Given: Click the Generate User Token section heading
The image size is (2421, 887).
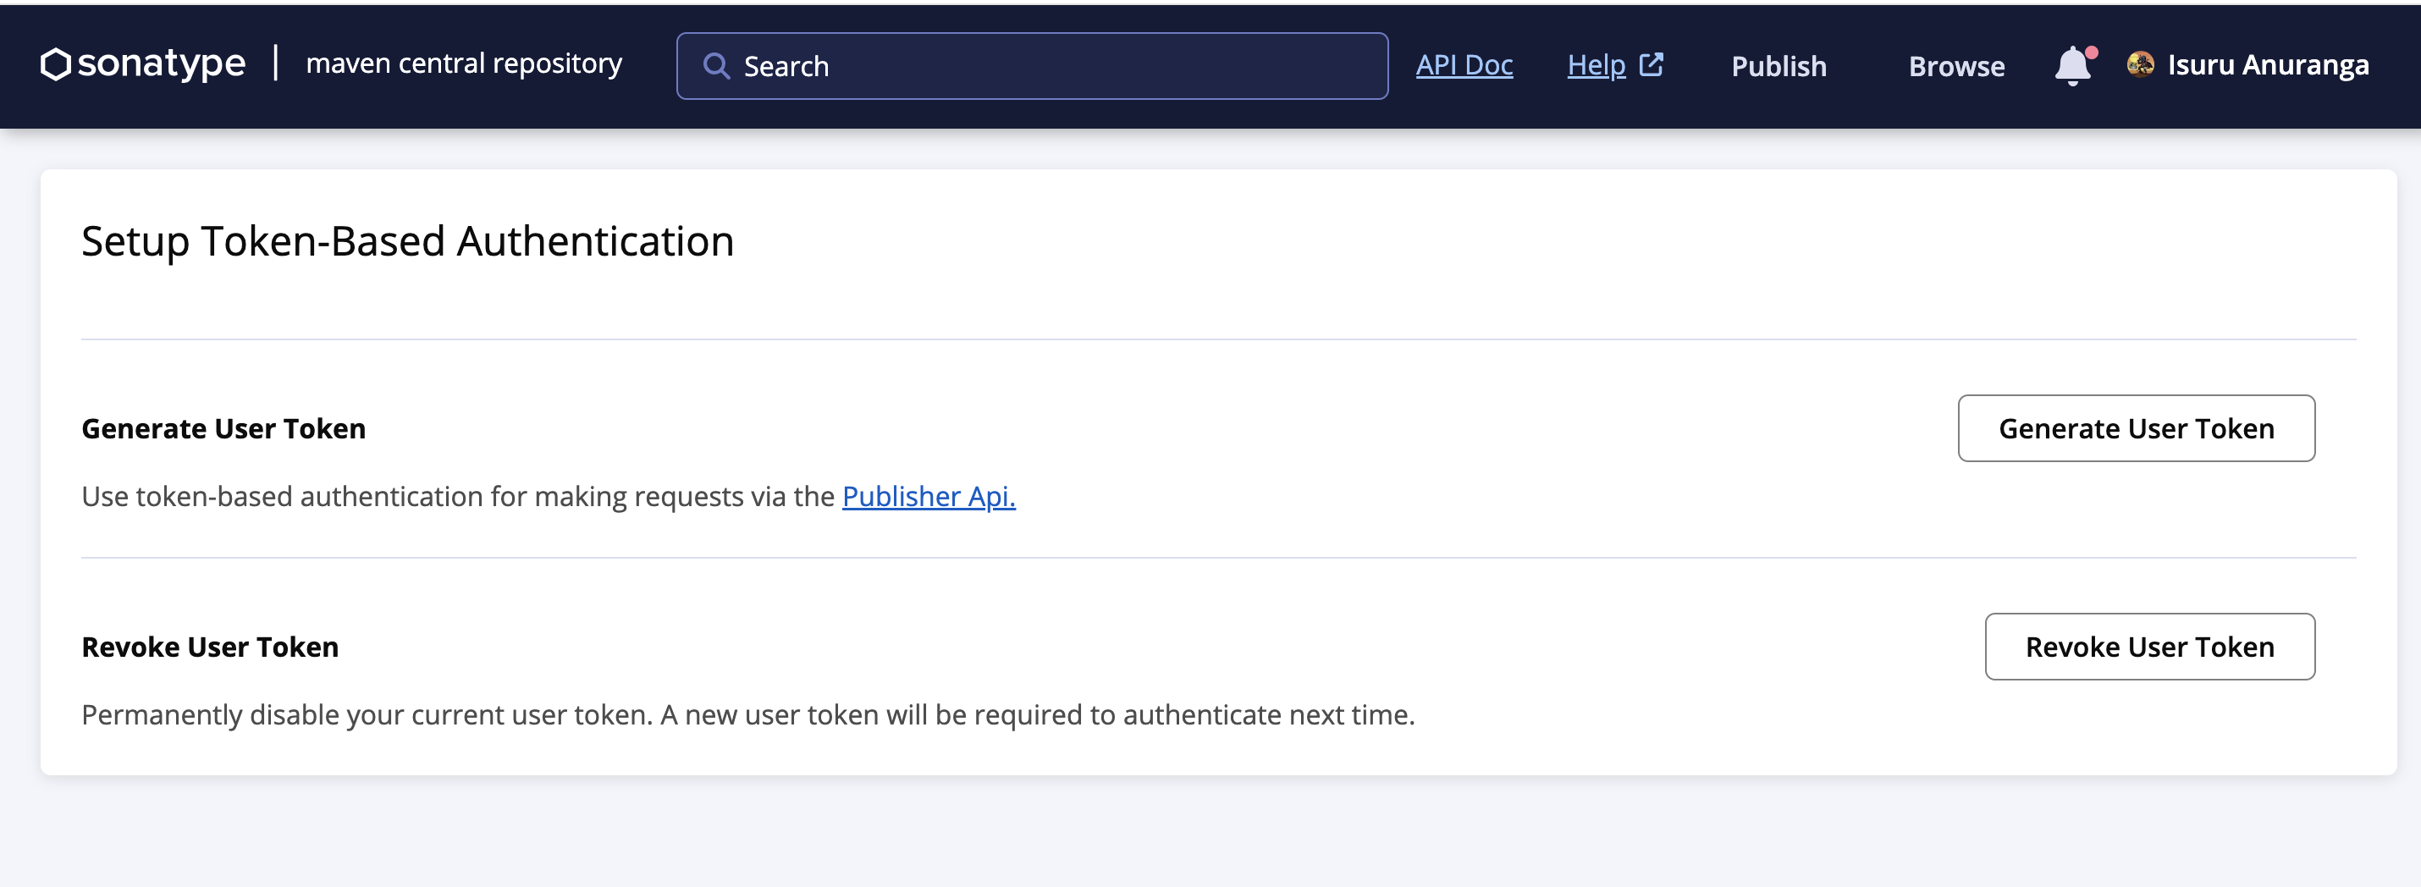Looking at the screenshot, I should pos(223,428).
